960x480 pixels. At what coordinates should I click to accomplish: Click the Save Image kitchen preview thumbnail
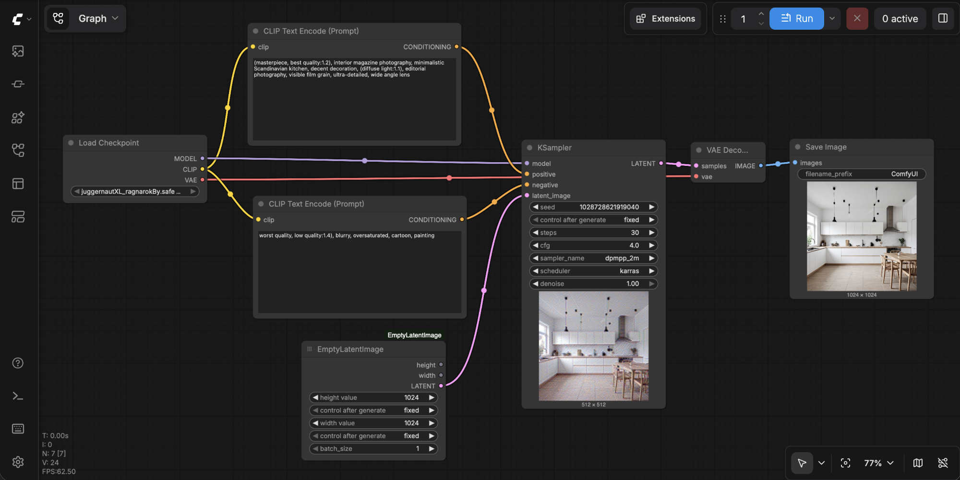tap(862, 236)
